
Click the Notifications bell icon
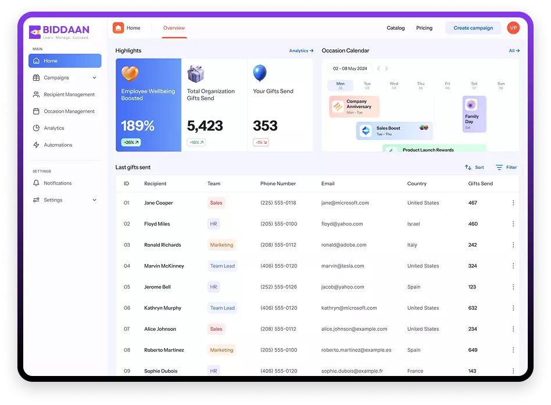point(36,183)
